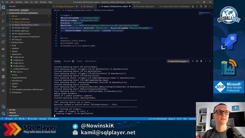
Task: Open Run and Debug view icon
Action: tap(3, 28)
